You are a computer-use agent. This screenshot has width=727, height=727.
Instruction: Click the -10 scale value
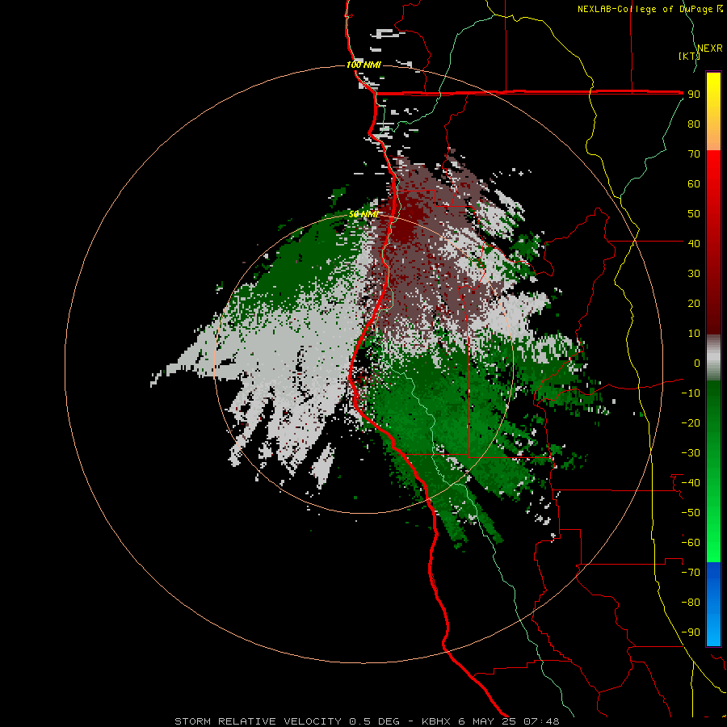(691, 393)
